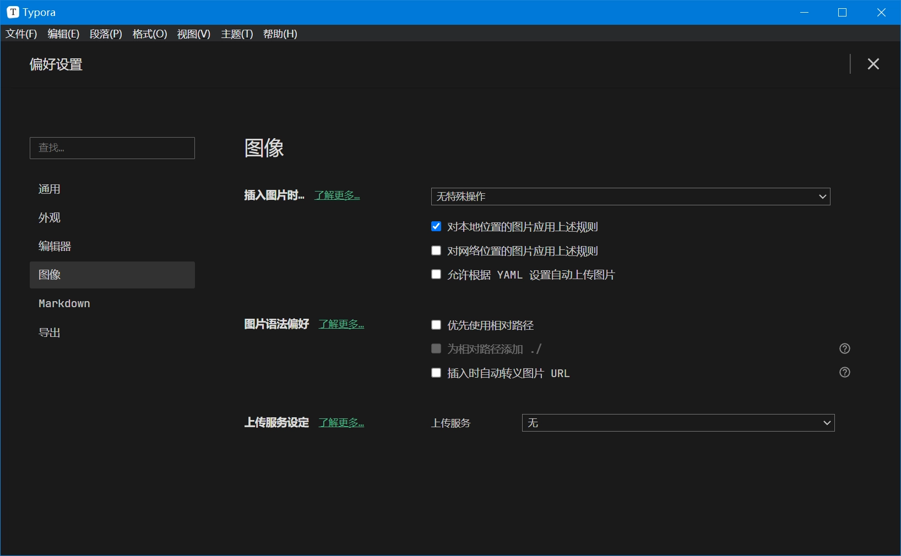Screen dimensions: 901x556
Task: Open the 段落(P) menu
Action: 106,34
